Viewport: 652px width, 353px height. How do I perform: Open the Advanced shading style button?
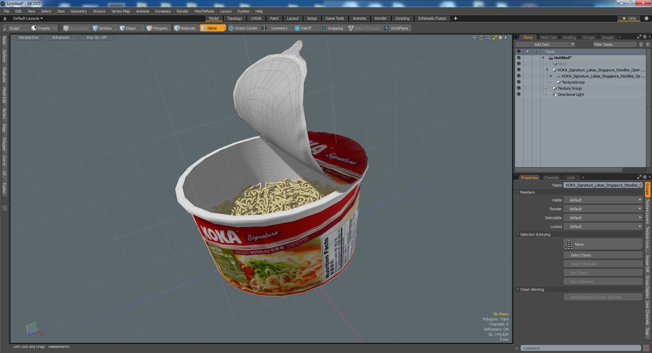60,38
